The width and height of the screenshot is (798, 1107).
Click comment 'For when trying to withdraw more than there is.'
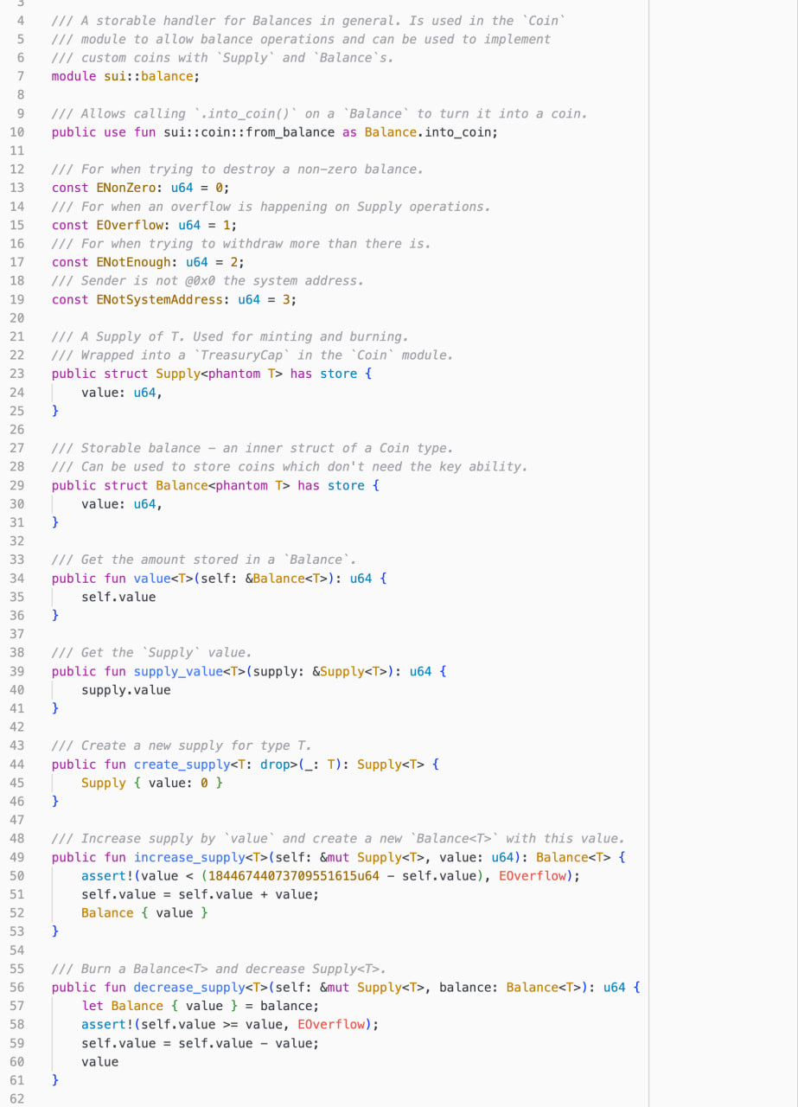(241, 243)
